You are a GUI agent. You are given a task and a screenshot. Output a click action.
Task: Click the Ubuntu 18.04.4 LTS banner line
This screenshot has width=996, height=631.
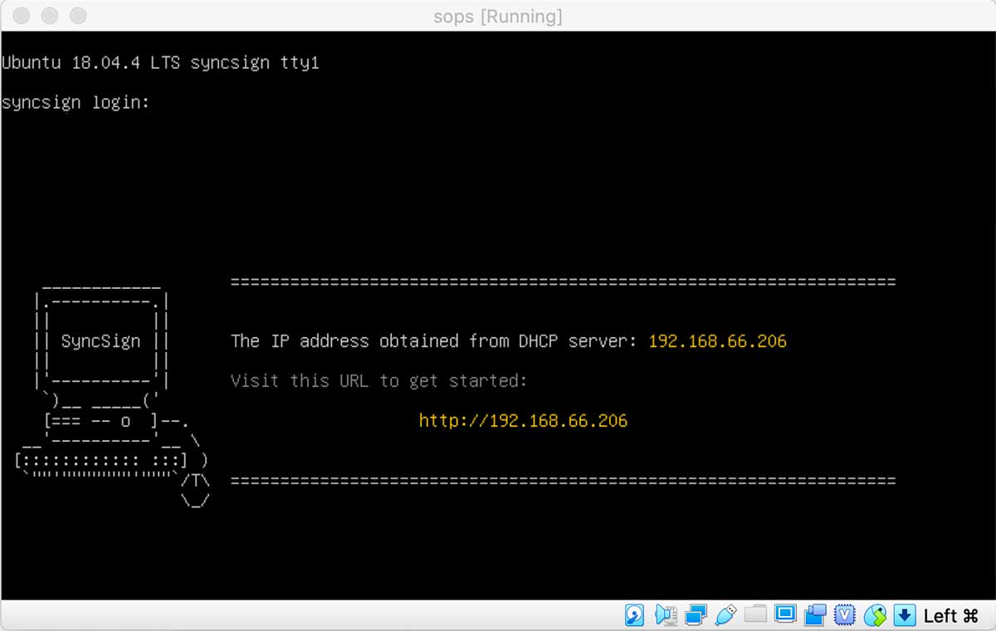coord(160,62)
